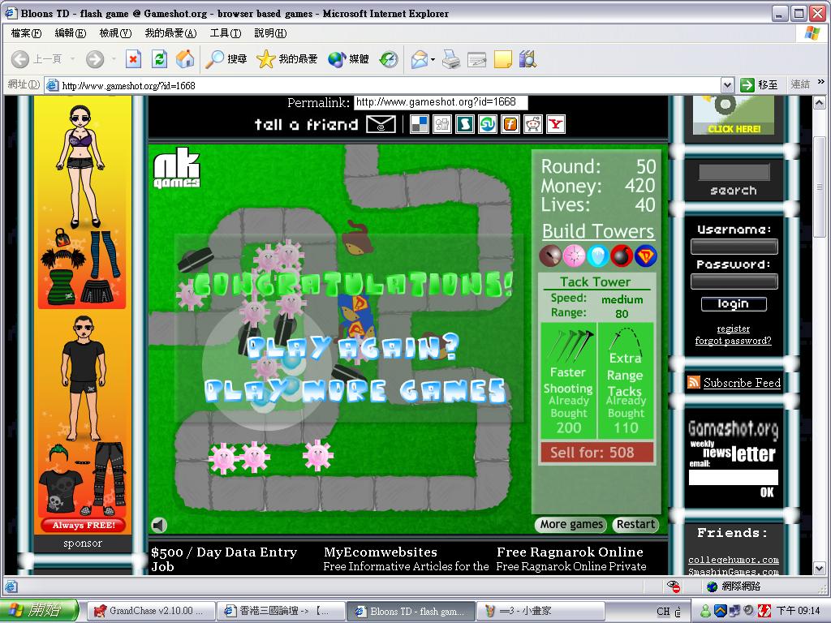Screen dimensions: 831x623
Task: Share via Yahoo Y icon
Action: 555,124
